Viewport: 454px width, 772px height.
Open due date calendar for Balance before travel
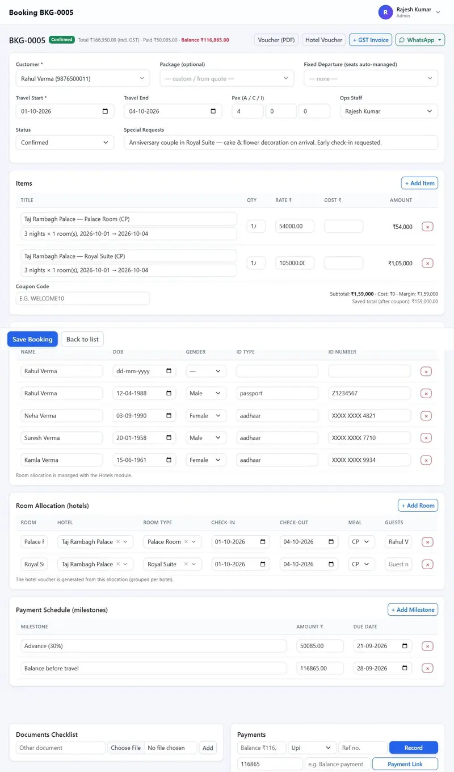pyautogui.click(x=405, y=668)
